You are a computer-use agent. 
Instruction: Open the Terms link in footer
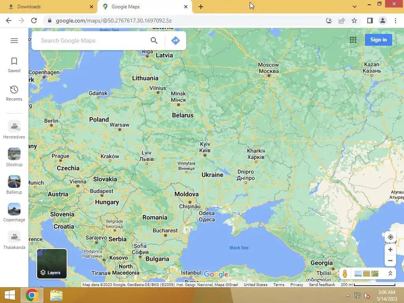point(279,285)
